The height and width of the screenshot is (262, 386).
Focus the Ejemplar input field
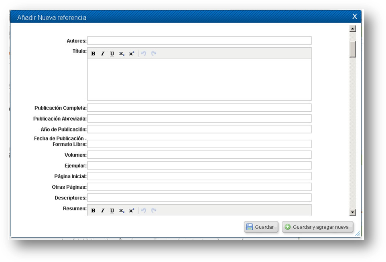click(x=199, y=165)
